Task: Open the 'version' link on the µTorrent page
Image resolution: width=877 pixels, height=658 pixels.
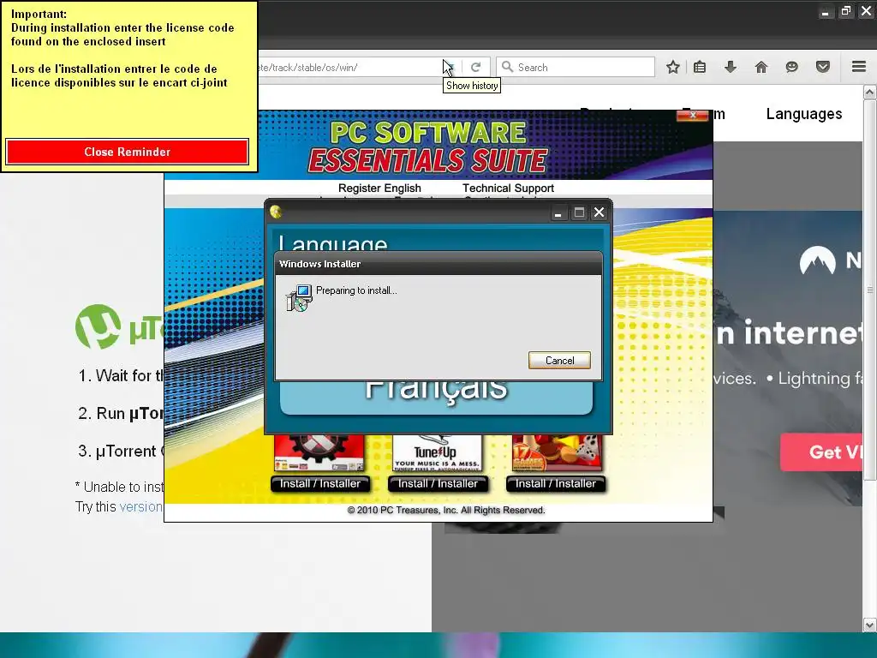Action: tap(141, 506)
